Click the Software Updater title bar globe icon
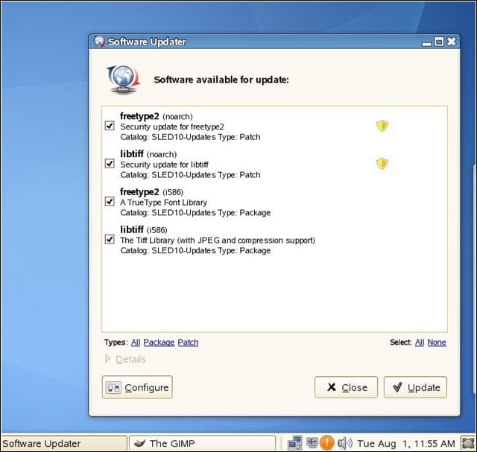 point(99,42)
